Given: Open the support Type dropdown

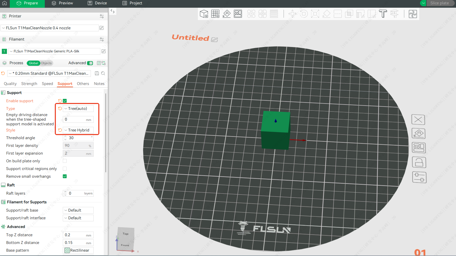Looking at the screenshot, I should coord(78,109).
